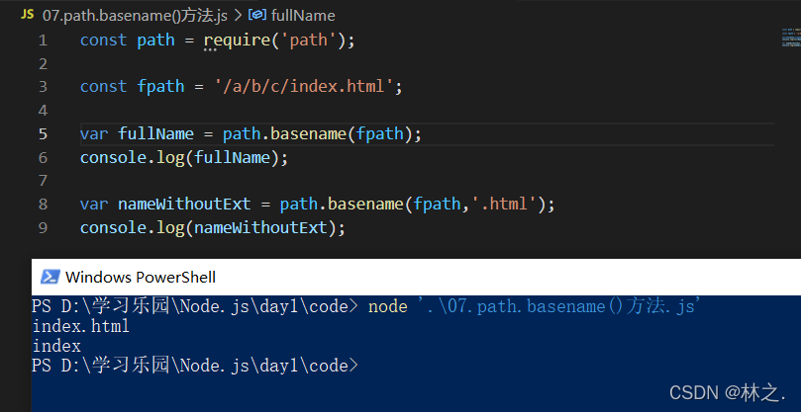
Task: Click line number 1 in gutter
Action: (x=43, y=41)
